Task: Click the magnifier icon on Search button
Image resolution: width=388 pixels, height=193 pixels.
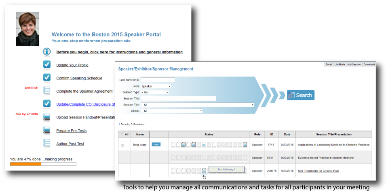Action: click(291, 95)
